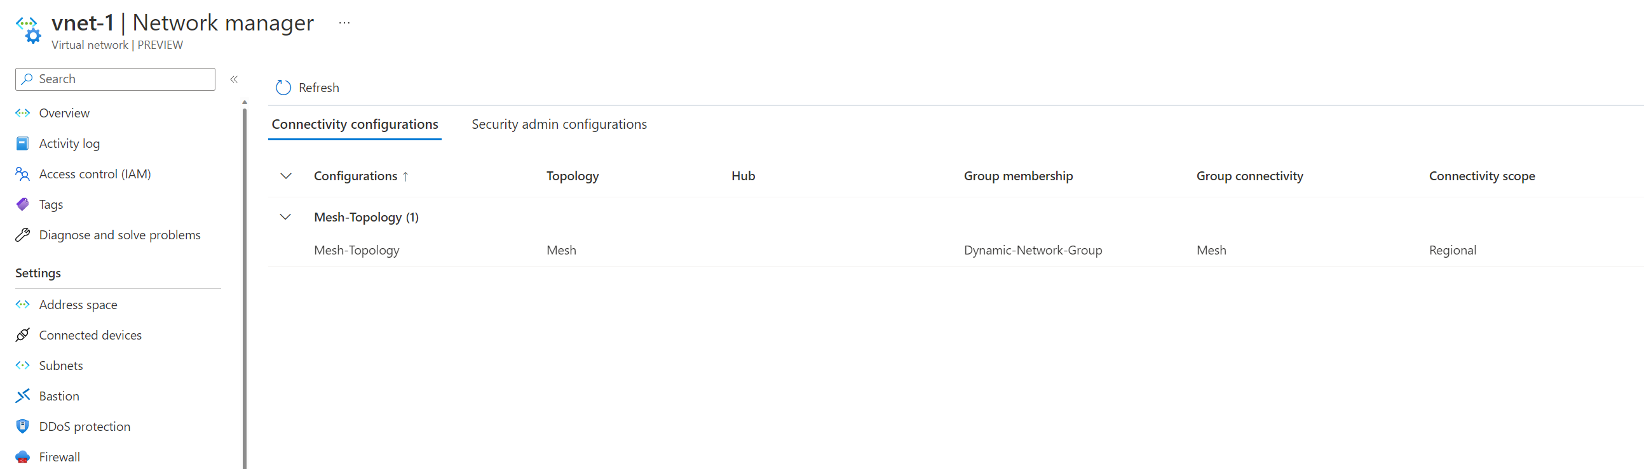This screenshot has height=469, width=1644.
Task: Click the Activity log icon
Action: (x=22, y=143)
